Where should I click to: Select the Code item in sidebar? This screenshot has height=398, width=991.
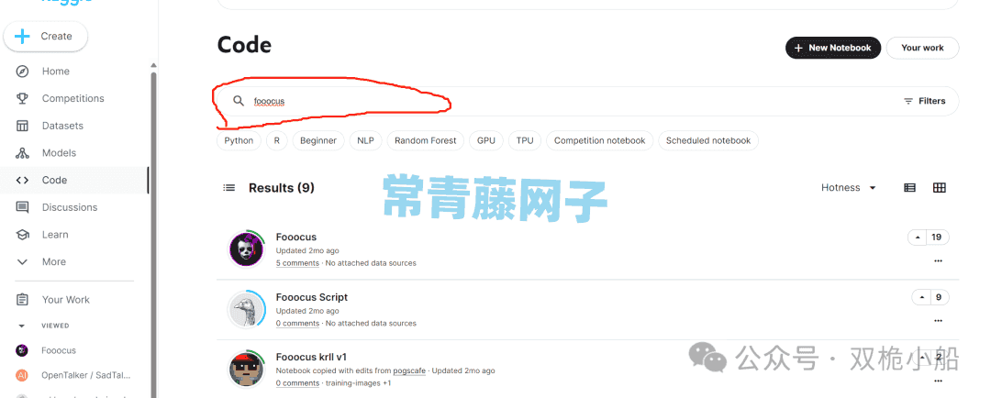73,180
